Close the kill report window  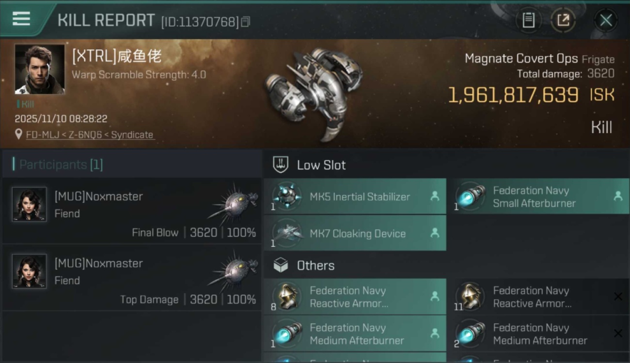click(x=606, y=20)
